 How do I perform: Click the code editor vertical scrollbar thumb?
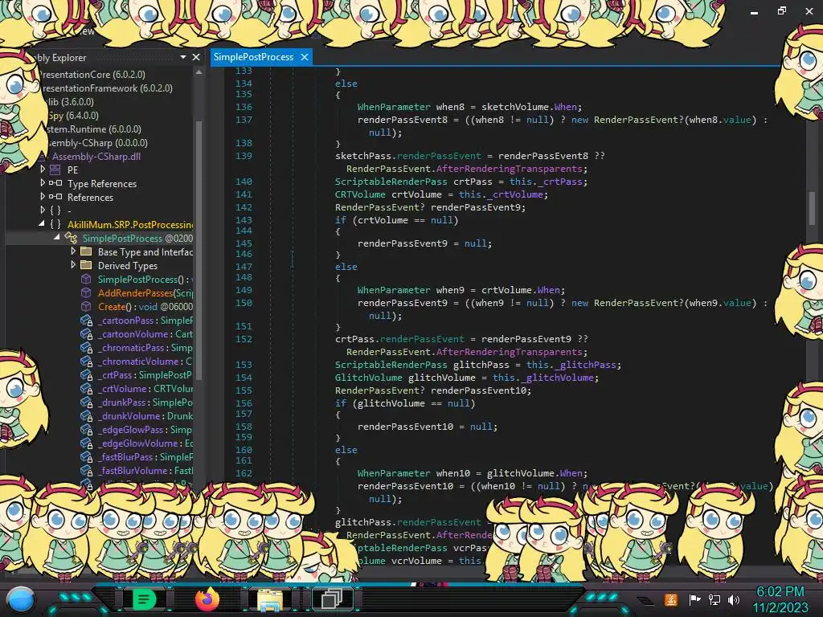812,208
